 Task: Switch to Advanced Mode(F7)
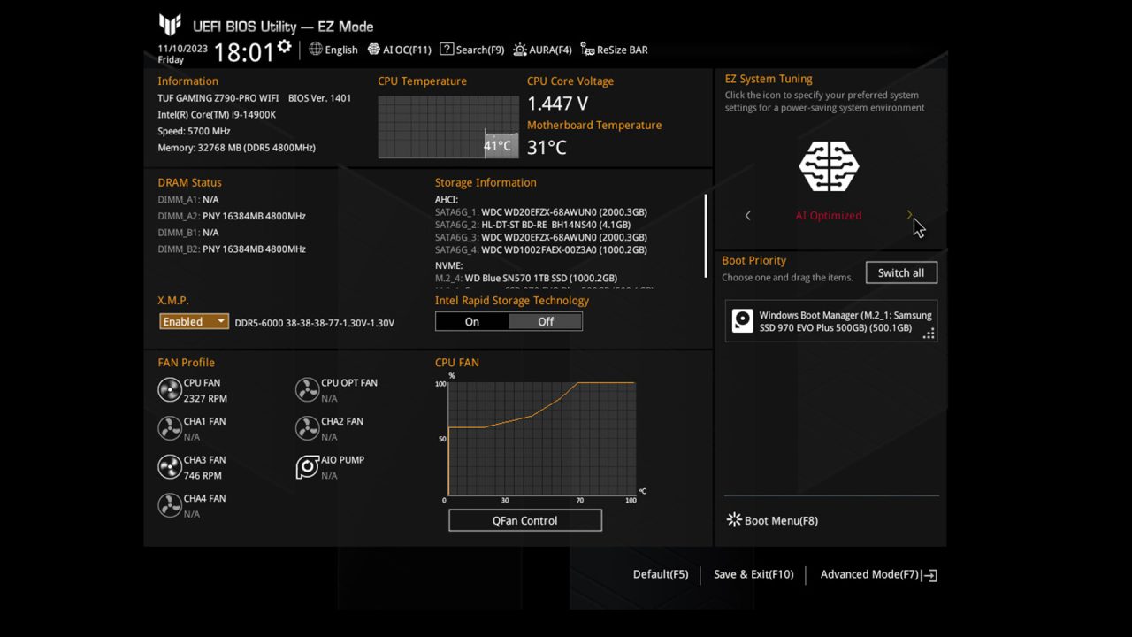pos(879,574)
